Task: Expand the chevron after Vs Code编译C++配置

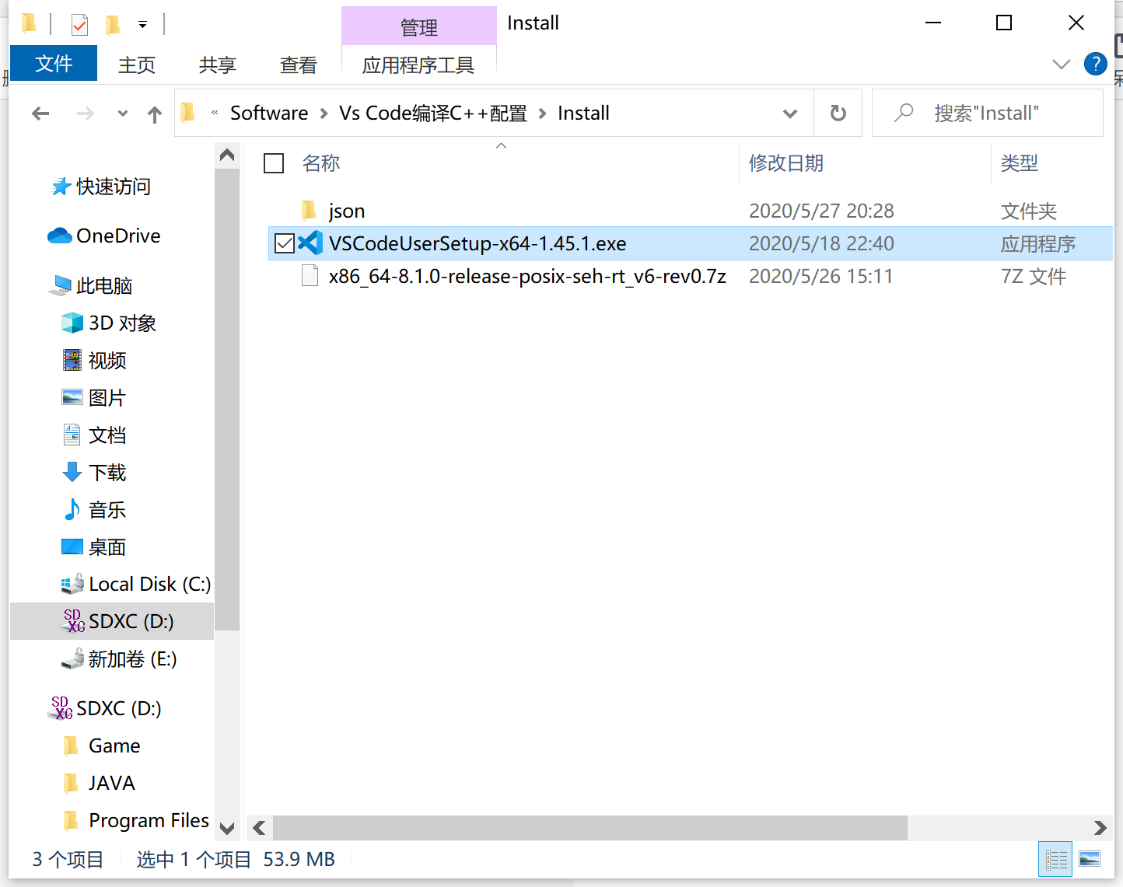Action: pyautogui.click(x=542, y=113)
